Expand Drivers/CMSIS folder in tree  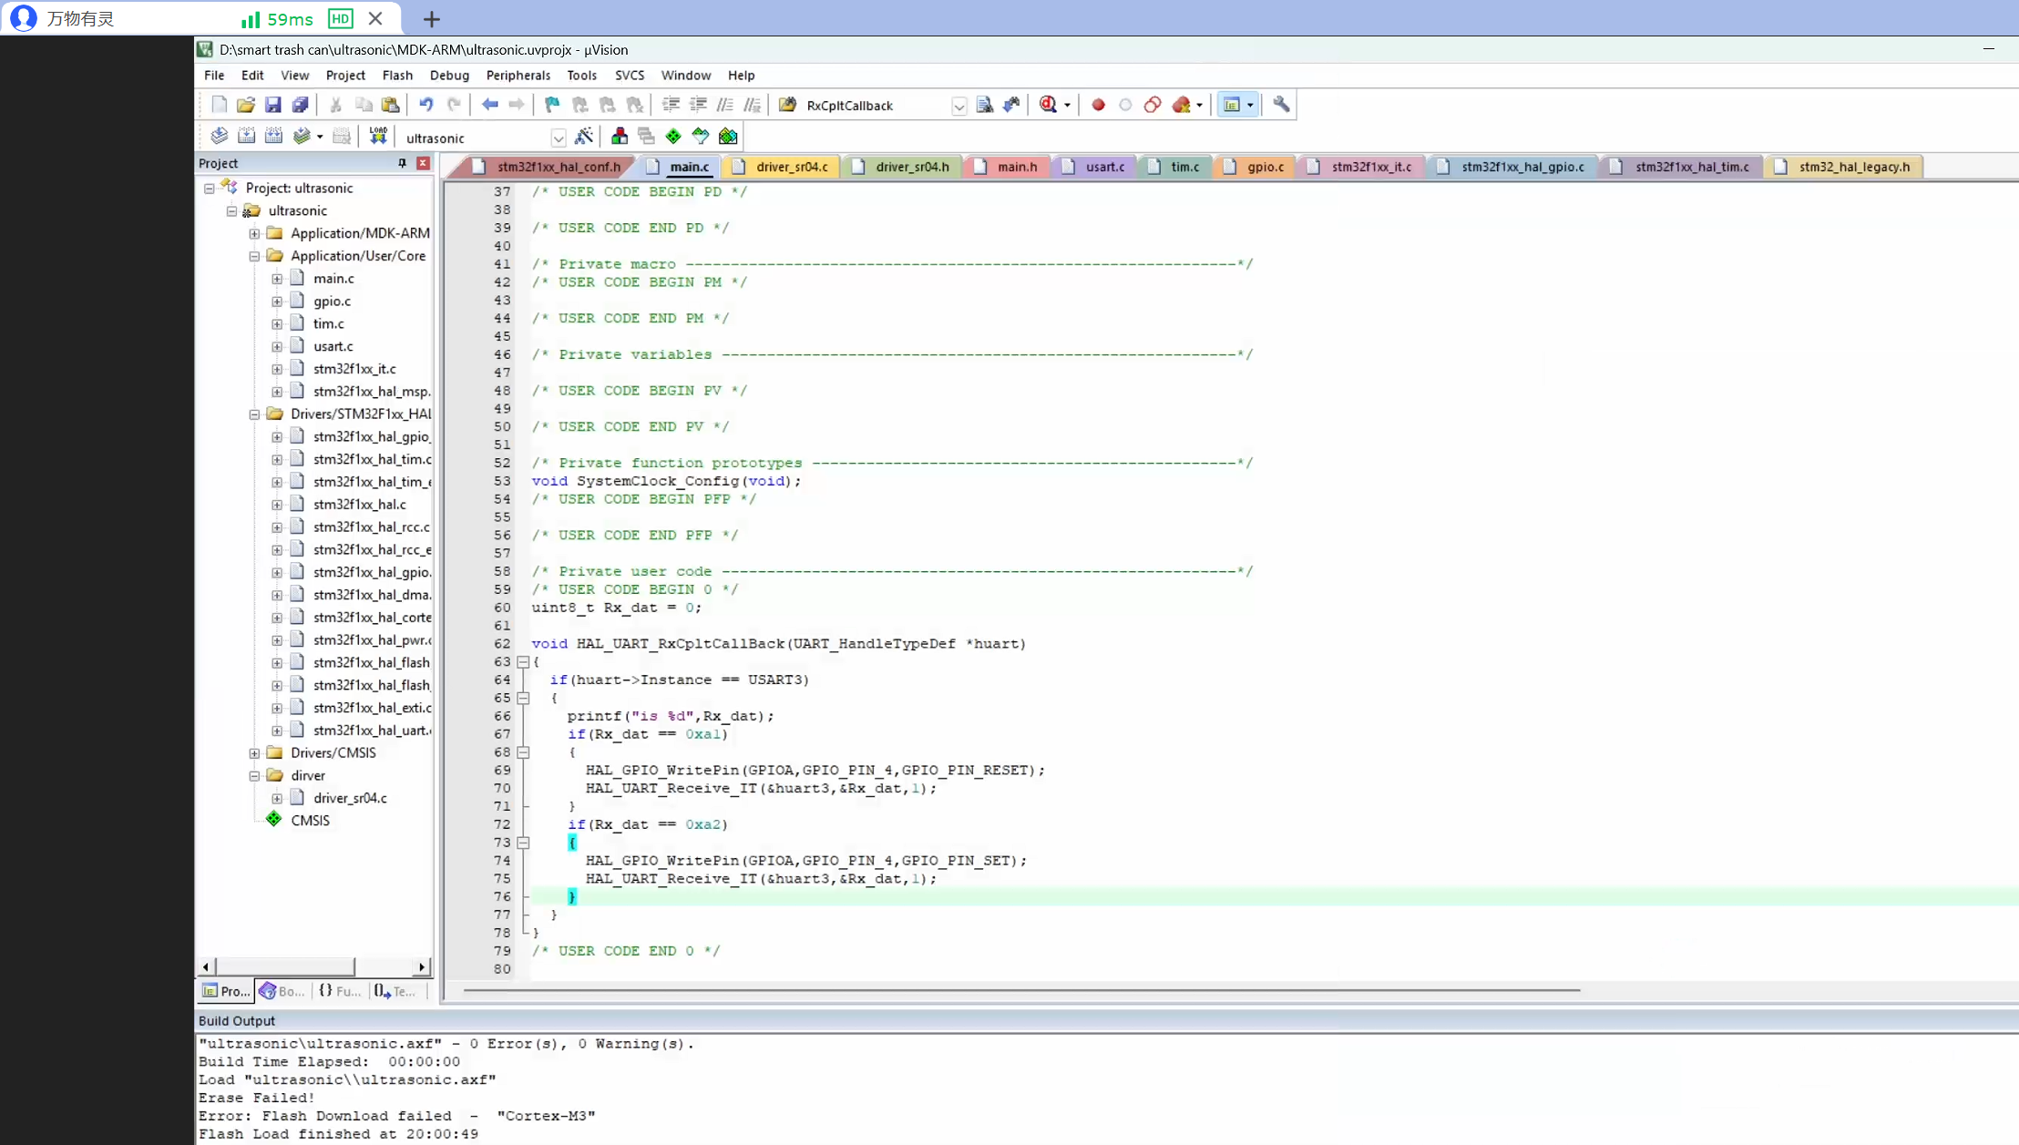254,753
